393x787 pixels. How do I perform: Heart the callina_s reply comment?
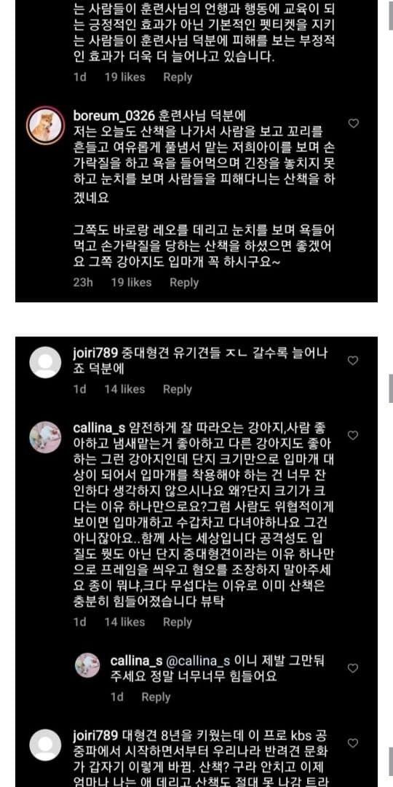tap(353, 668)
